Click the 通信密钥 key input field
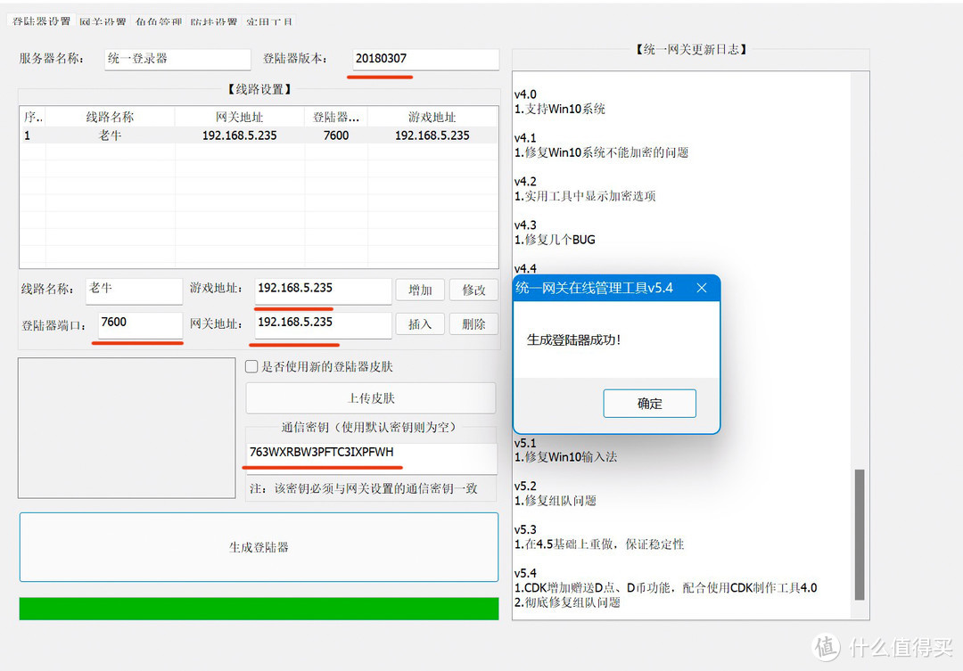This screenshot has width=963, height=671. [371, 452]
